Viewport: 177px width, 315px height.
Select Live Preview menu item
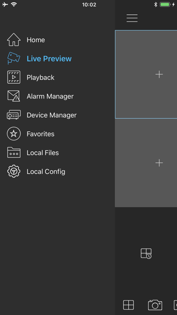(x=49, y=58)
